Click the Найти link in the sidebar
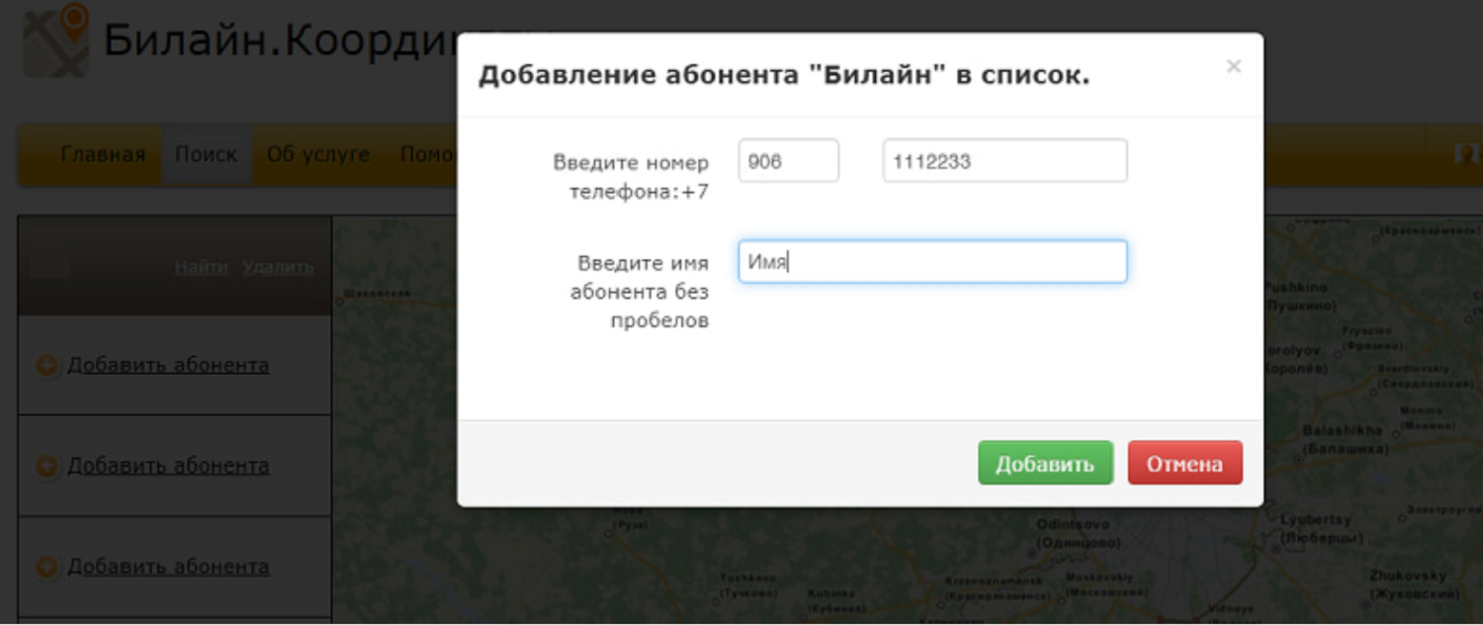This screenshot has width=1483, height=625. click(201, 267)
